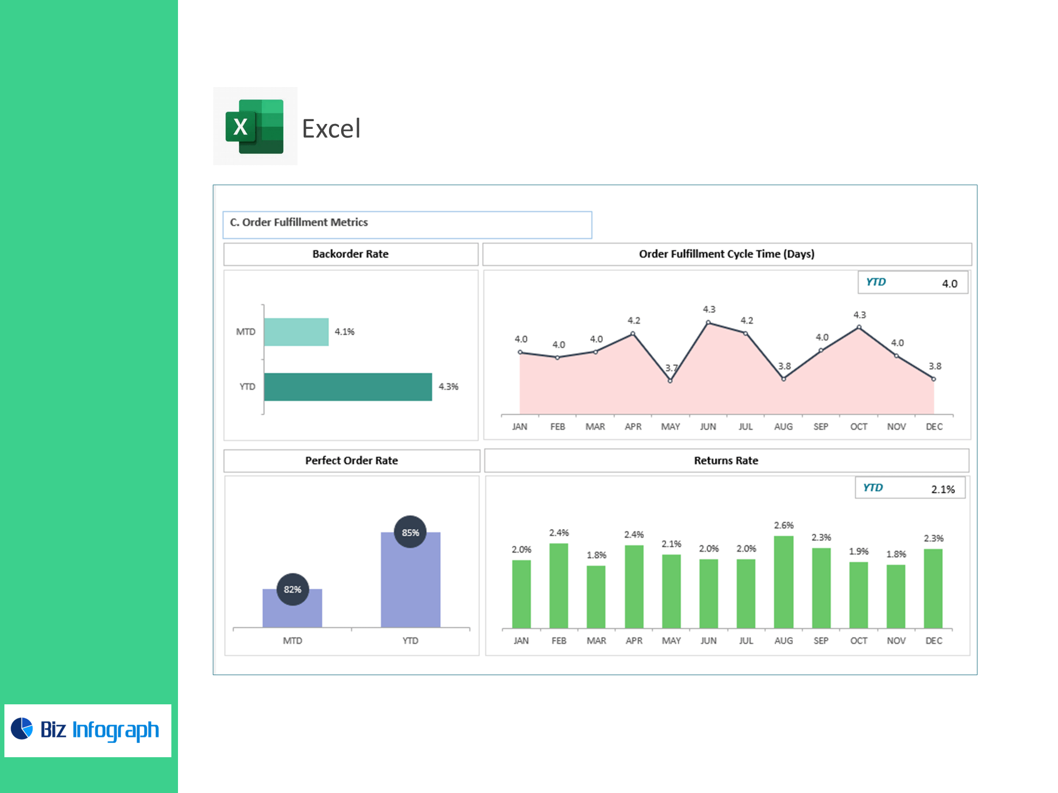1058x793 pixels.
Task: Click the Excel application icon
Action: [x=255, y=126]
